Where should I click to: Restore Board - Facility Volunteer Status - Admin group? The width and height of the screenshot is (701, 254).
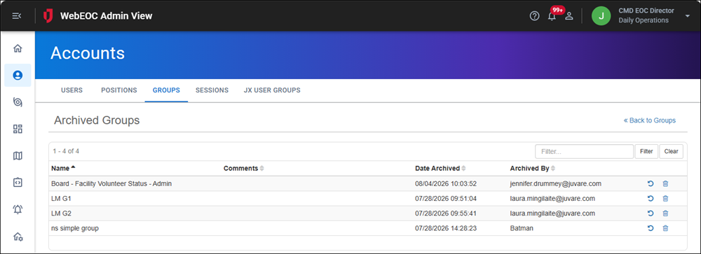click(x=651, y=183)
